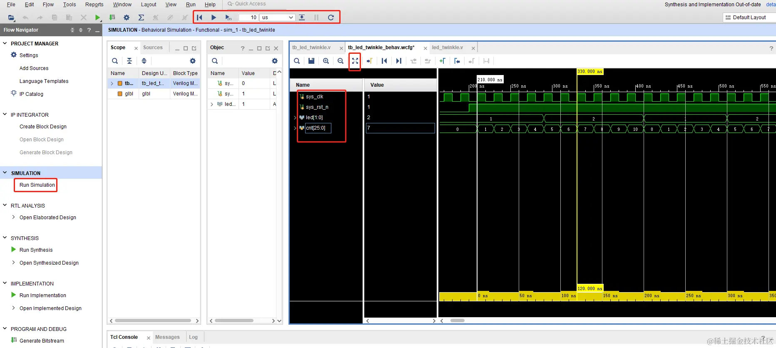
Task: Zoom out of the waveform
Action: coord(341,61)
